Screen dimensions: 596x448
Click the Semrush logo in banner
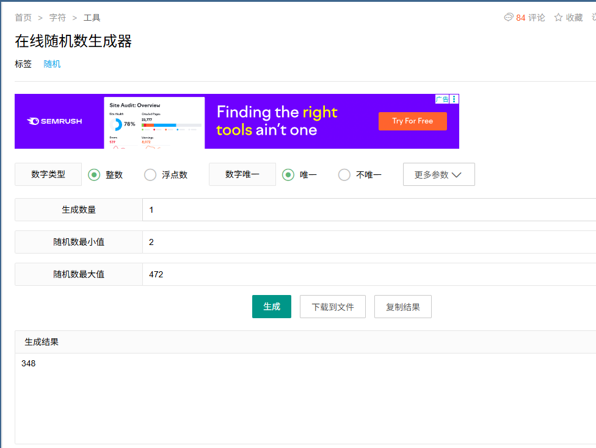(55, 121)
